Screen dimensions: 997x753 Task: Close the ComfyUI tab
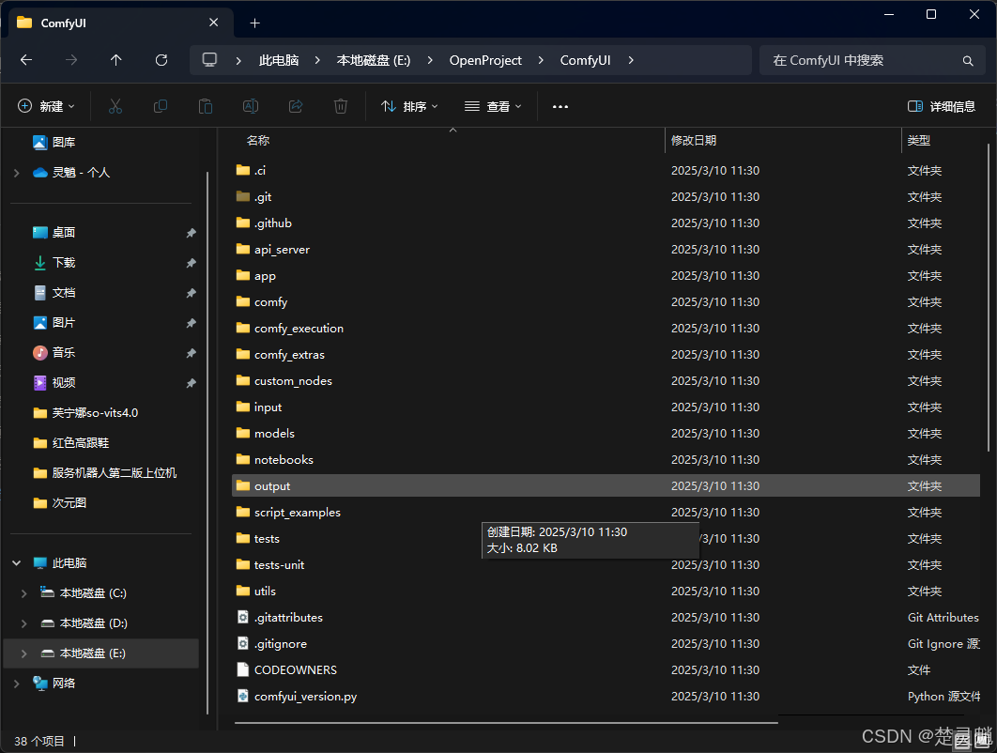click(214, 23)
